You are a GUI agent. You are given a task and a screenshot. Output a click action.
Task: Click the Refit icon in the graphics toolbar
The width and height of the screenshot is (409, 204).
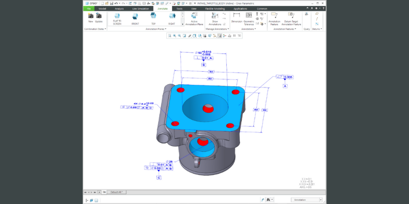pyautogui.click(x=169, y=35)
